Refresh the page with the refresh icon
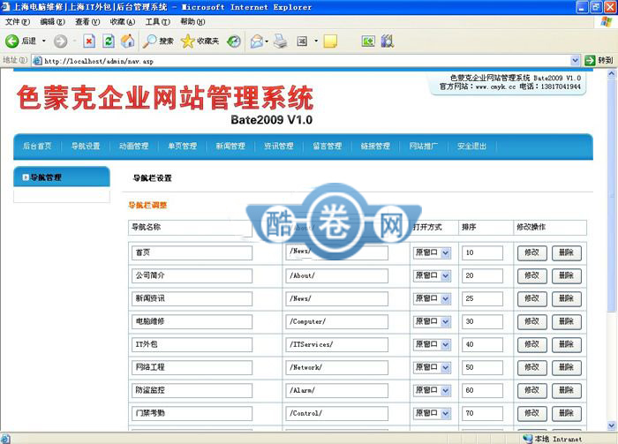This screenshot has width=618, height=444. point(109,41)
